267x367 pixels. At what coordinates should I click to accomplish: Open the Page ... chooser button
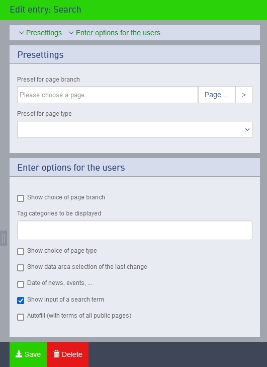pos(217,95)
